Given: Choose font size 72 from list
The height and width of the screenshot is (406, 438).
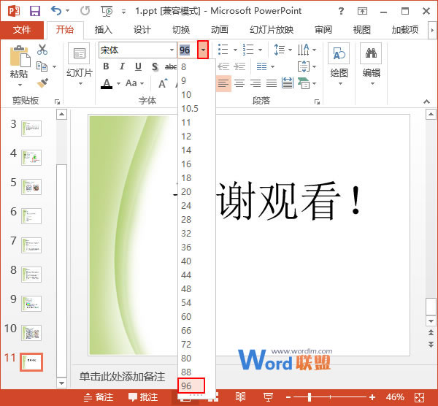Looking at the screenshot, I should (196, 344).
